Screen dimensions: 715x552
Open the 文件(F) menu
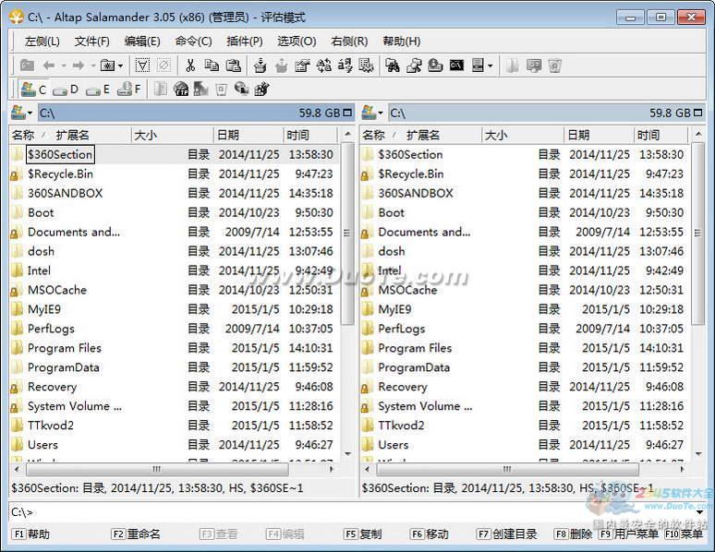91,42
